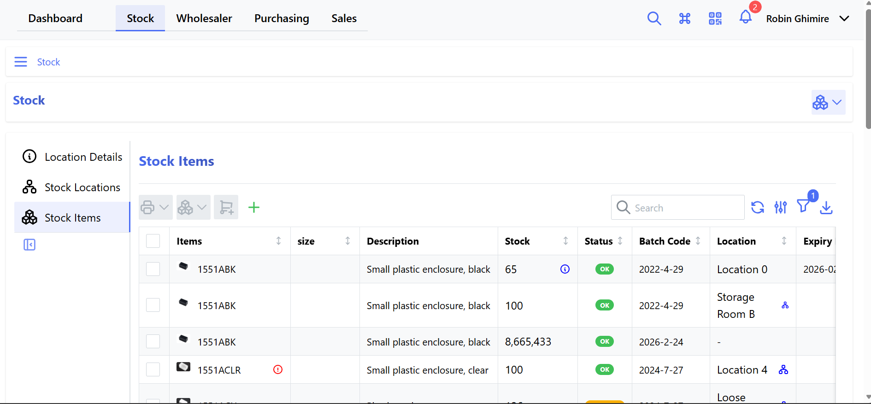Click the refresh table data icon

[x=757, y=208]
